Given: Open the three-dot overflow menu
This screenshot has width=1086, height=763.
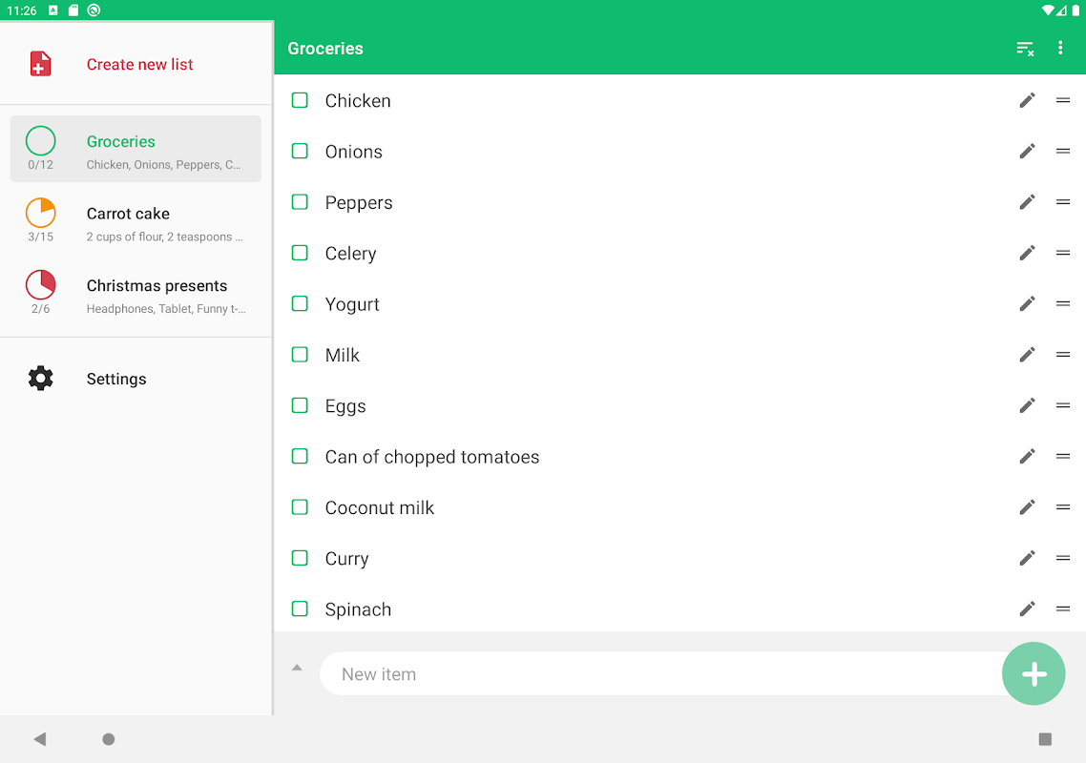Looking at the screenshot, I should [x=1059, y=48].
